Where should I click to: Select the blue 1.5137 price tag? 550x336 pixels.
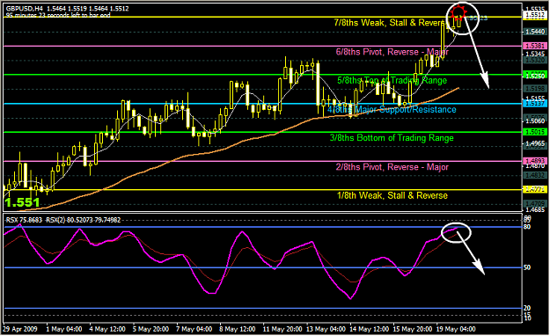click(534, 104)
